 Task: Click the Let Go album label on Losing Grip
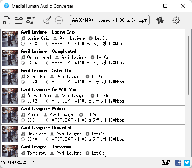(101, 38)
